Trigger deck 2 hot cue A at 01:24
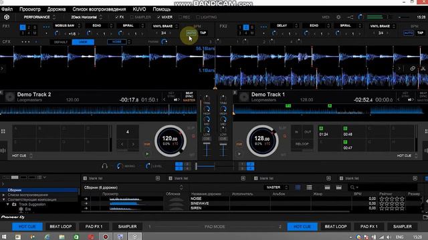 (329, 131)
